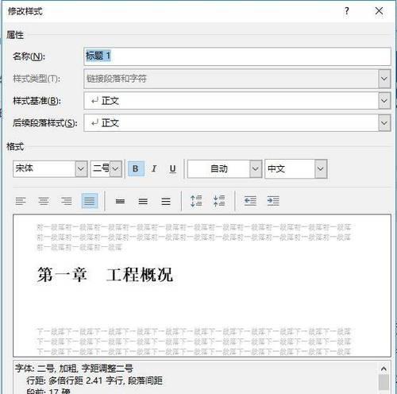
Task: Open 二号 font size dropdown
Action: pyautogui.click(x=116, y=168)
